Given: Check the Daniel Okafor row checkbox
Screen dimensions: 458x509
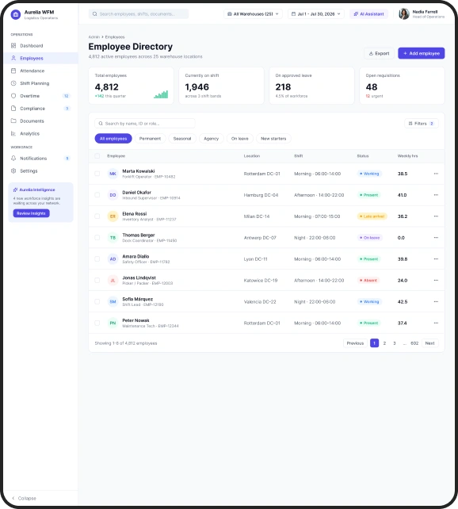Looking at the screenshot, I should pos(97,195).
